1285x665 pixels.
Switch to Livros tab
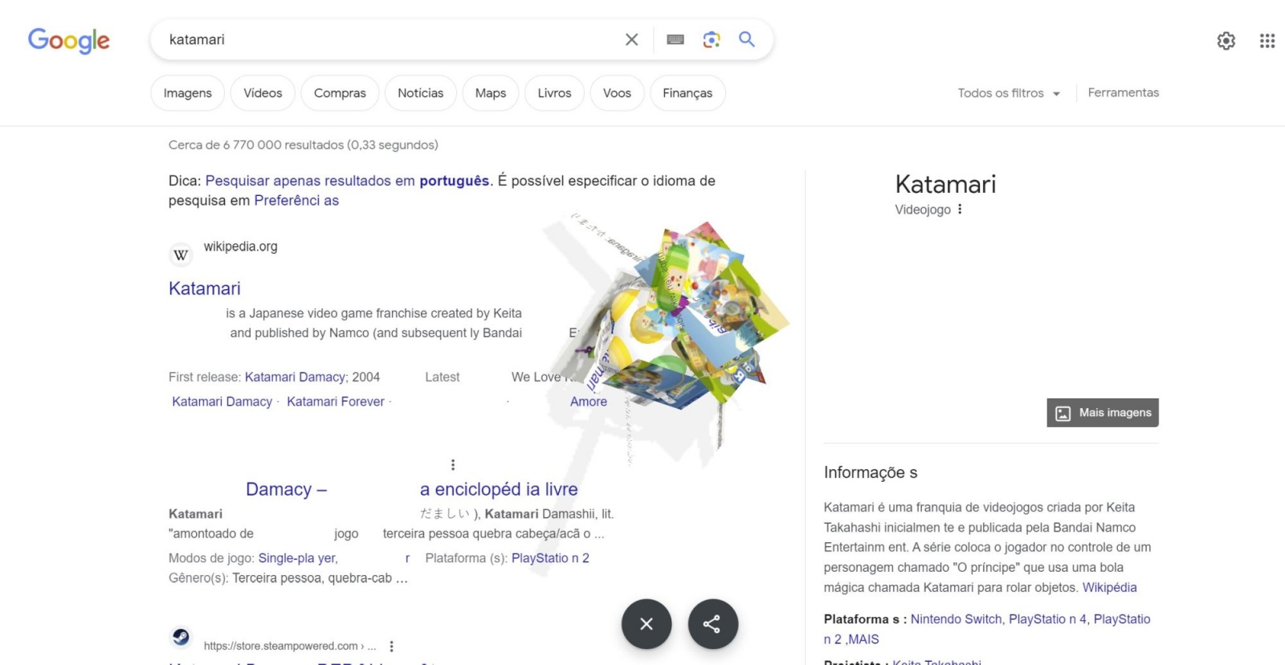[x=554, y=93]
